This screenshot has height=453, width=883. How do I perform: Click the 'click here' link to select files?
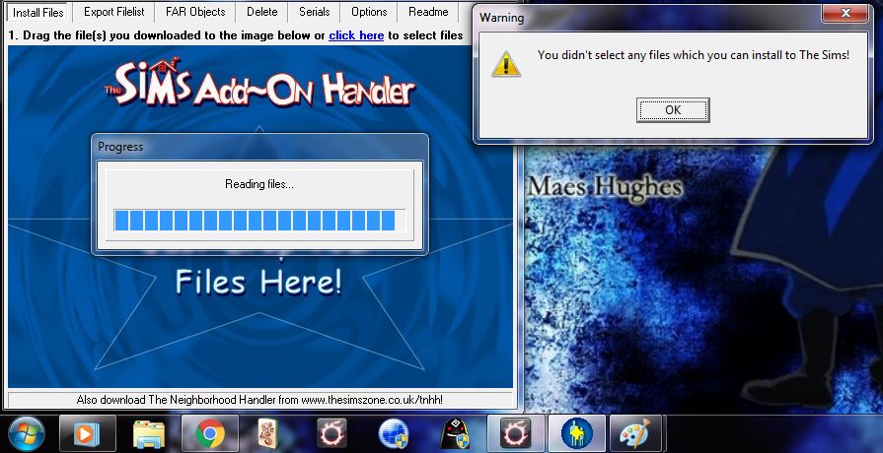(356, 35)
